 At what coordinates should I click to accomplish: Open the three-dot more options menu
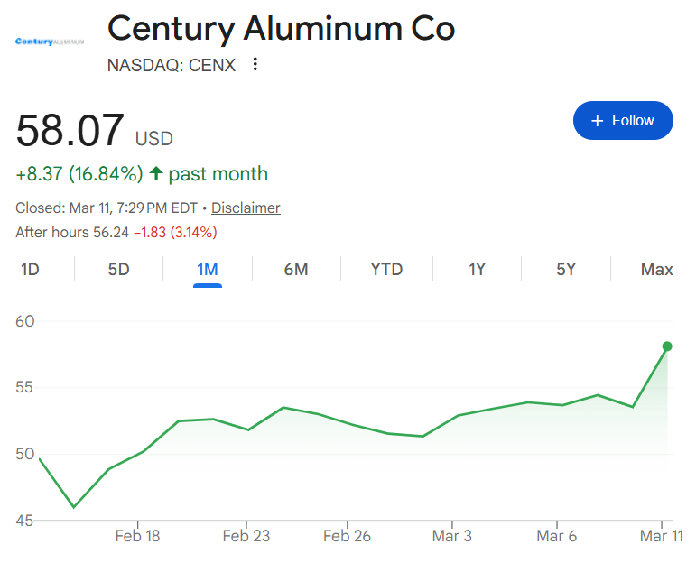coord(255,64)
